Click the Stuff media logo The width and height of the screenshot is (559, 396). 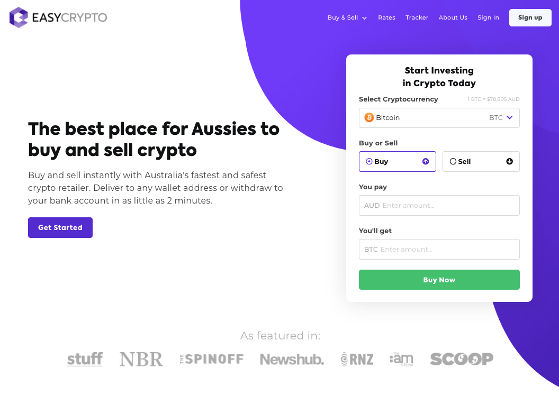(x=85, y=360)
